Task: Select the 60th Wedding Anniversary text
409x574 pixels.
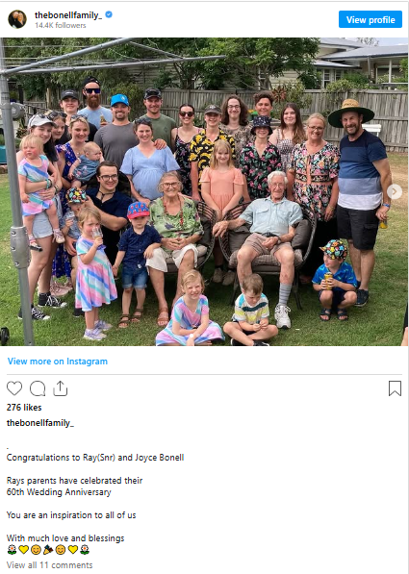Action: 59,492
